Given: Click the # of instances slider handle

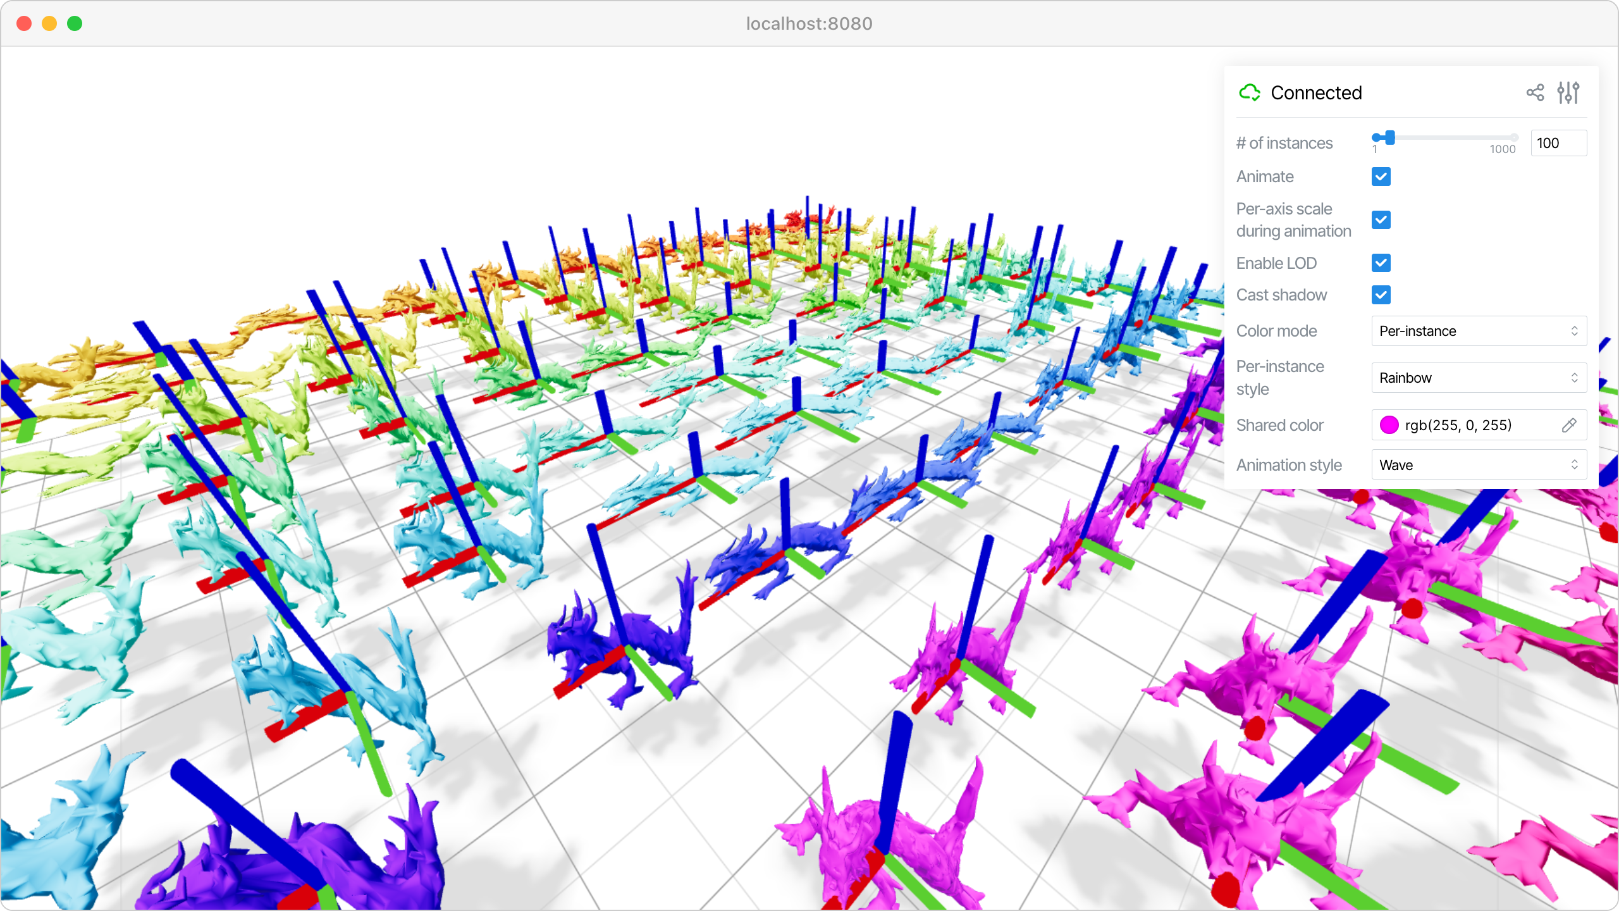Looking at the screenshot, I should pyautogui.click(x=1389, y=137).
